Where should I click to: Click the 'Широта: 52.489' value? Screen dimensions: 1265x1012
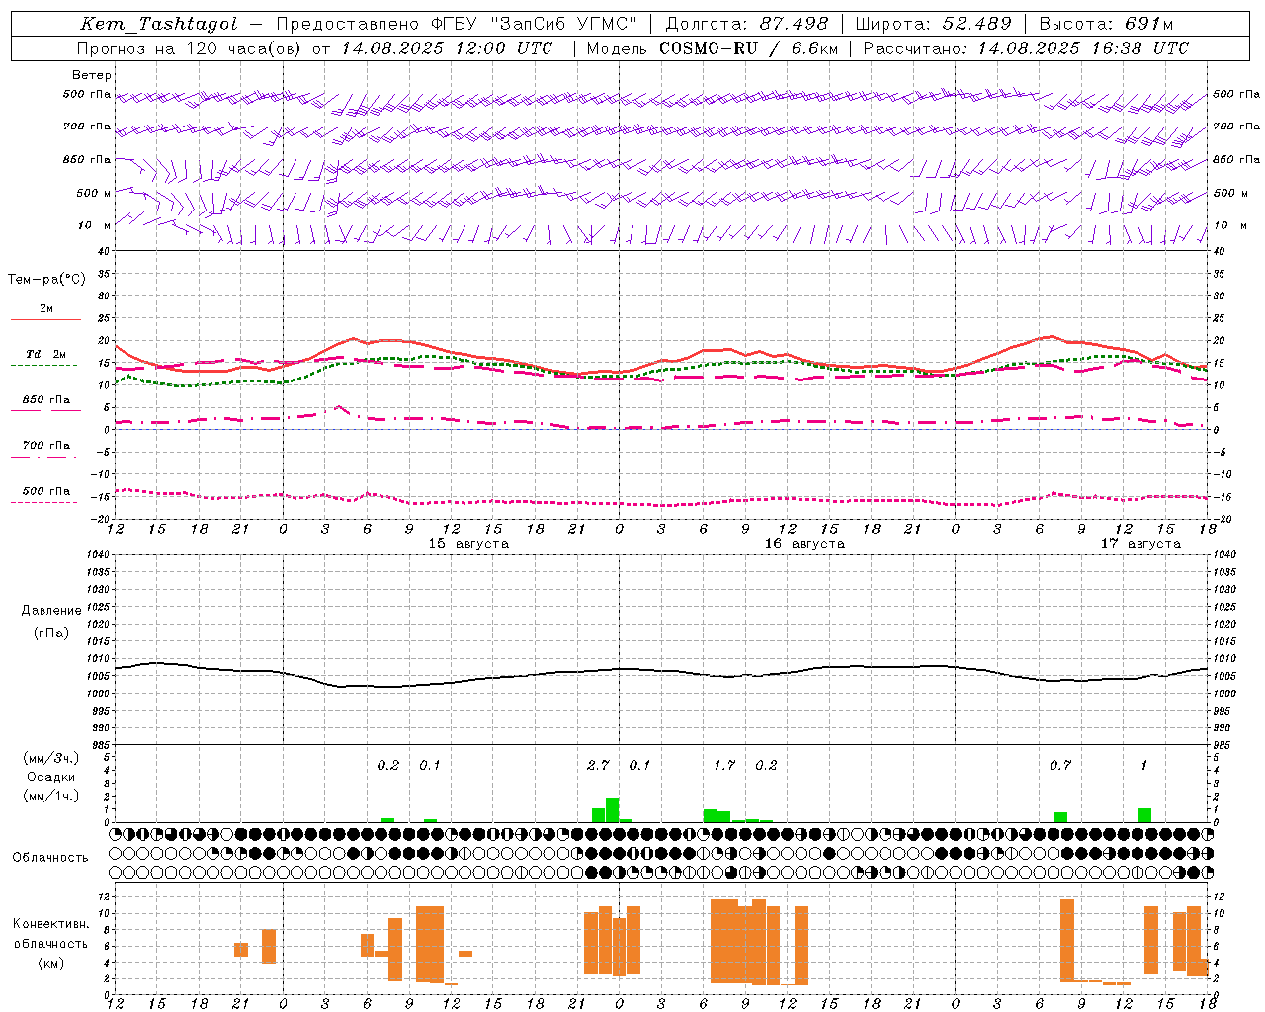coord(934,24)
